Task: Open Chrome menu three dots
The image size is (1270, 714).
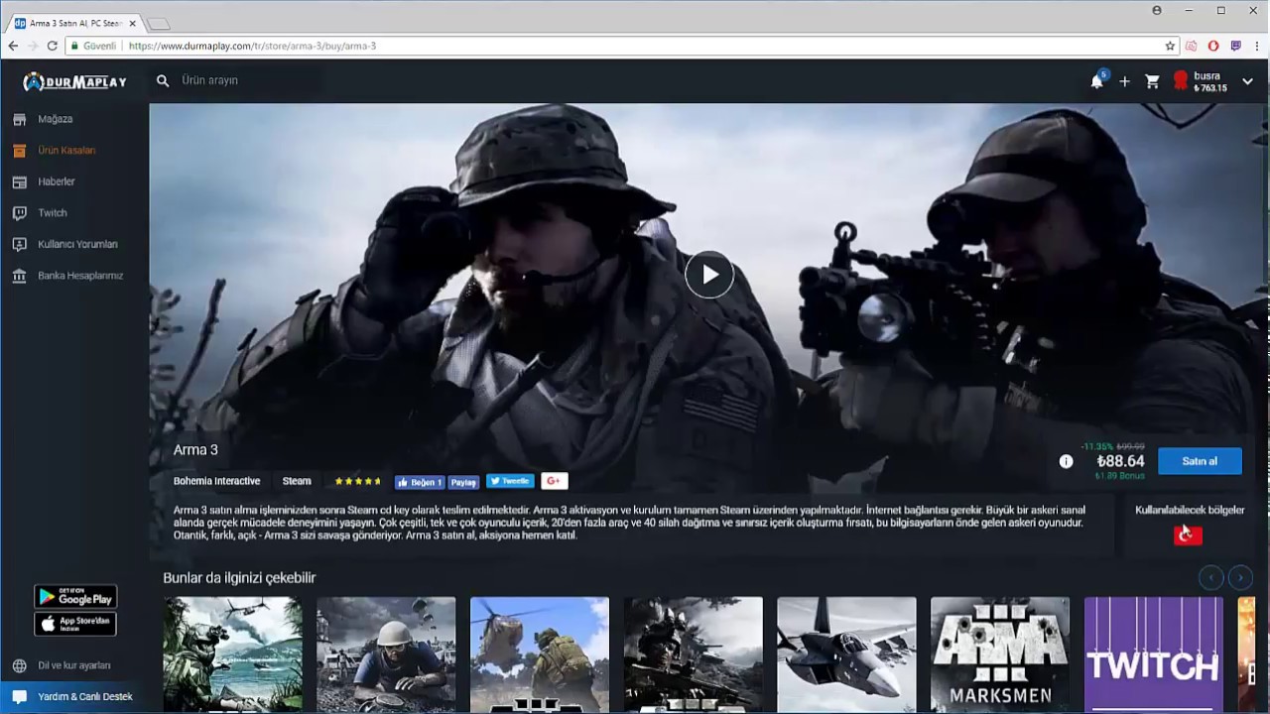Action: pyautogui.click(x=1257, y=46)
